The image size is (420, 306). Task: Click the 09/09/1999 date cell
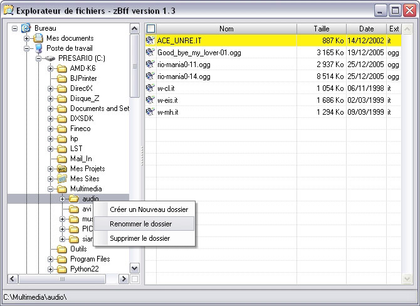pos(365,112)
